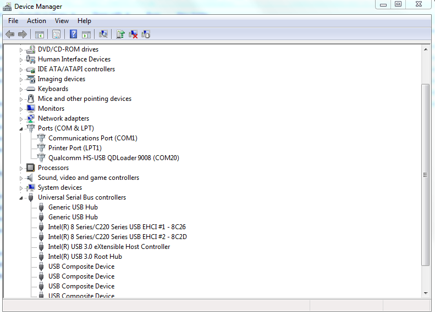
Task: Open the Action menu
Action: (36, 21)
